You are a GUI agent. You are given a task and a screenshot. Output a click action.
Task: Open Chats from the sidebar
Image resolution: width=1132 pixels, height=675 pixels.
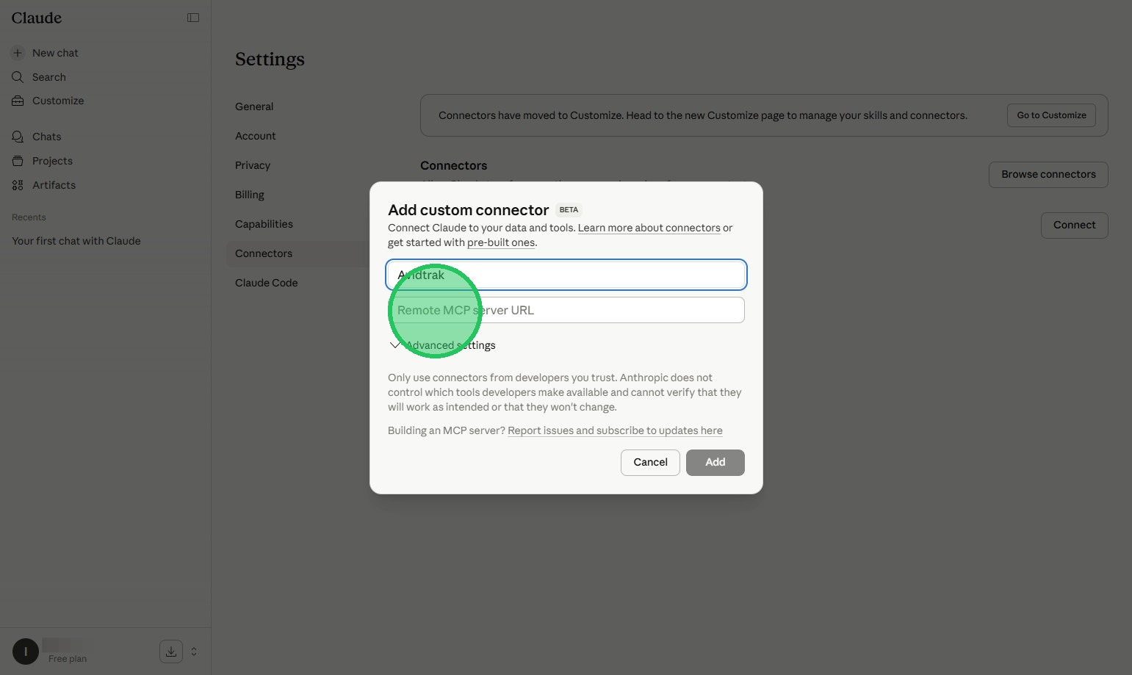pos(47,137)
